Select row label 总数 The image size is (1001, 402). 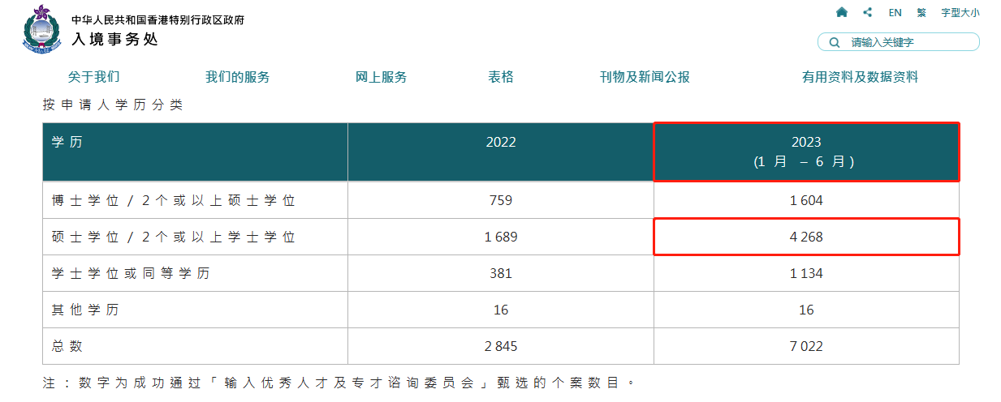click(67, 347)
